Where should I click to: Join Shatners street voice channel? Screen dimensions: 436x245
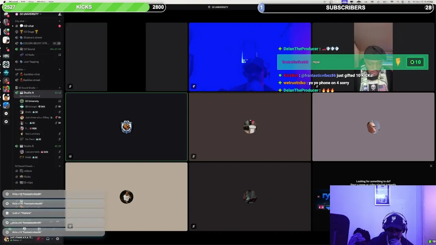click(37, 37)
